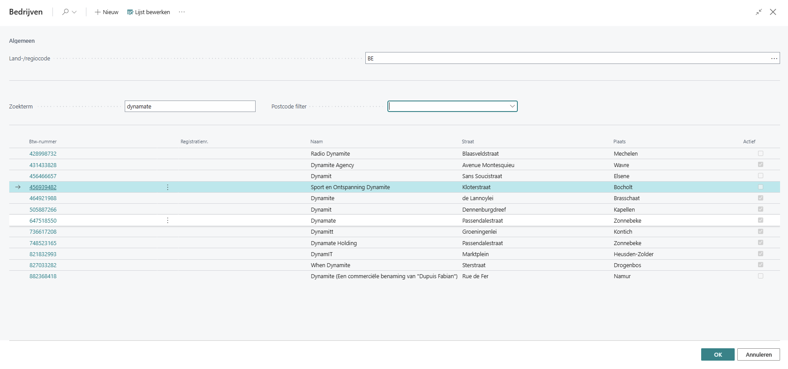Open row menu for Sport en Ontspanning Dynamite

click(x=167, y=187)
